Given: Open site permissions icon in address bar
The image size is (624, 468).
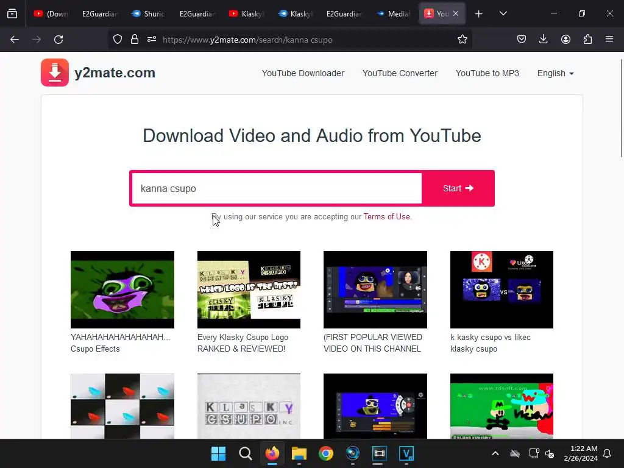Looking at the screenshot, I should coord(152,40).
